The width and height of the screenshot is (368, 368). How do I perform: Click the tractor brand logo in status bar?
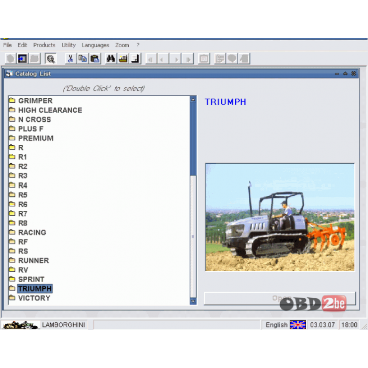point(21,325)
